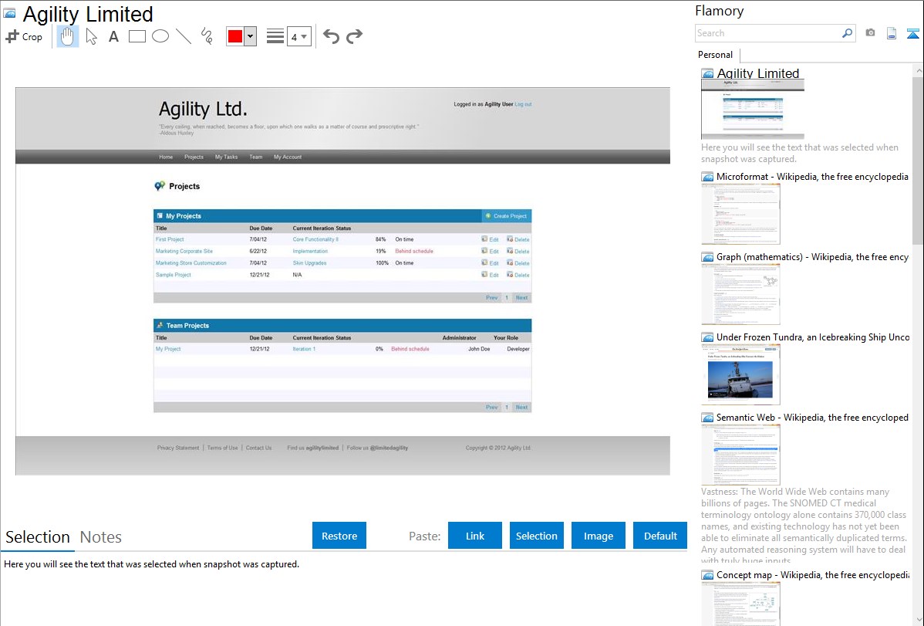
Task: Click Under Frozen Tundra snapshot title
Action: tap(813, 337)
